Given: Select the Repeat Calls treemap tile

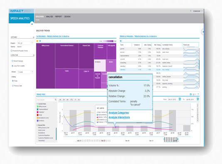Looking at the screenshot, I should coord(86,56).
